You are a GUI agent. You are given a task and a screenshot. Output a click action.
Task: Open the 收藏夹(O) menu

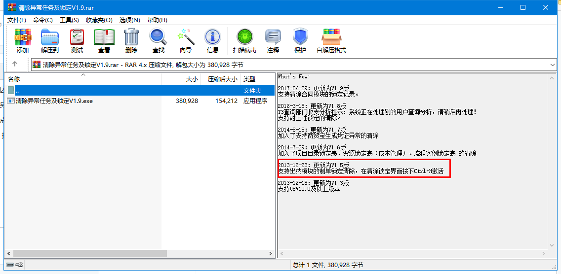point(99,20)
